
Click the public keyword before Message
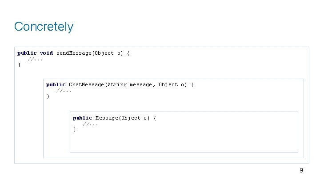click(83, 118)
